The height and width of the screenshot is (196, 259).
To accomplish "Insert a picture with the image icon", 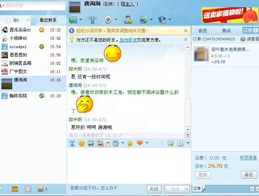I will [x=91, y=143].
